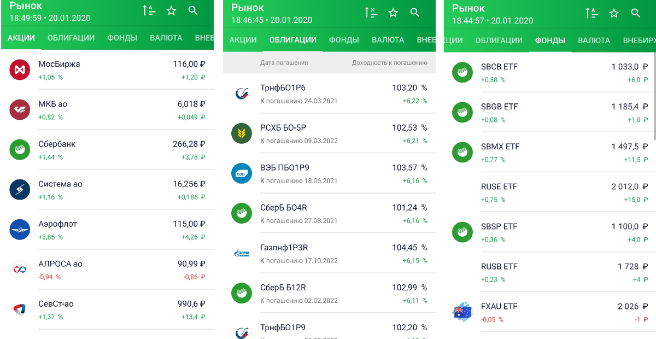Tap the Сбербанк stock logo icon

[x=20, y=149]
